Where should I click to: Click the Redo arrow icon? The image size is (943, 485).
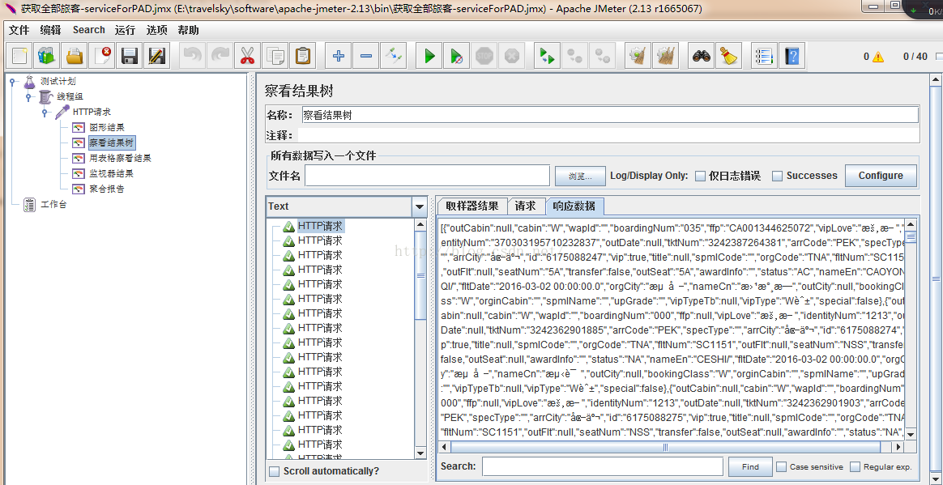220,56
